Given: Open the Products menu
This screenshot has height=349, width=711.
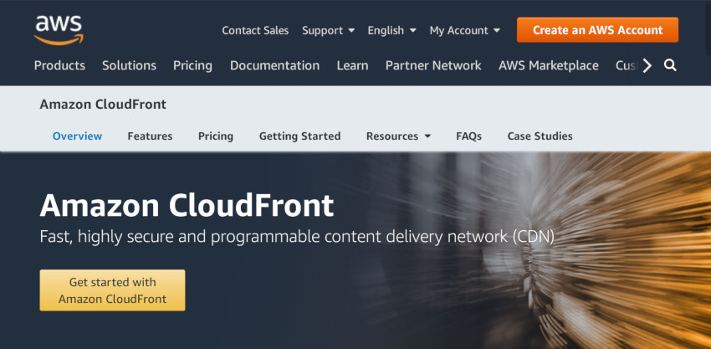Looking at the screenshot, I should (x=59, y=66).
